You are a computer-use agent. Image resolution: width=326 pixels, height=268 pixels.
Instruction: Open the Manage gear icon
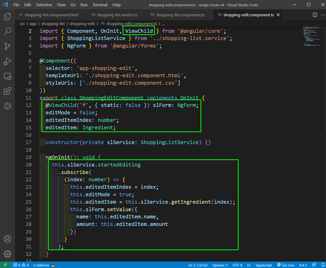[x=7, y=254]
